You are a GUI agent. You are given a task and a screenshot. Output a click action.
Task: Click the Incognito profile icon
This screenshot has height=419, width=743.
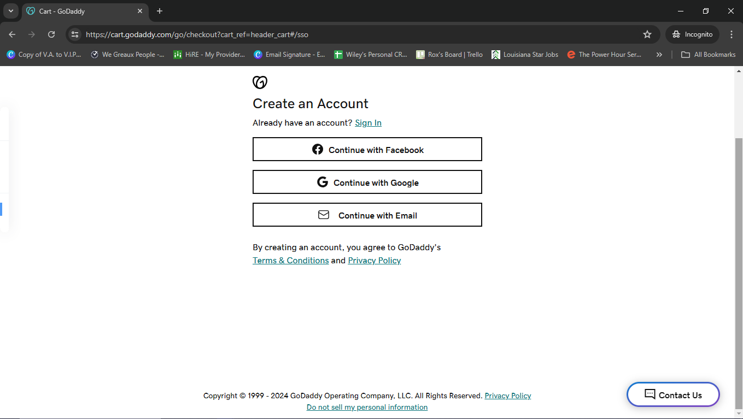[676, 34]
